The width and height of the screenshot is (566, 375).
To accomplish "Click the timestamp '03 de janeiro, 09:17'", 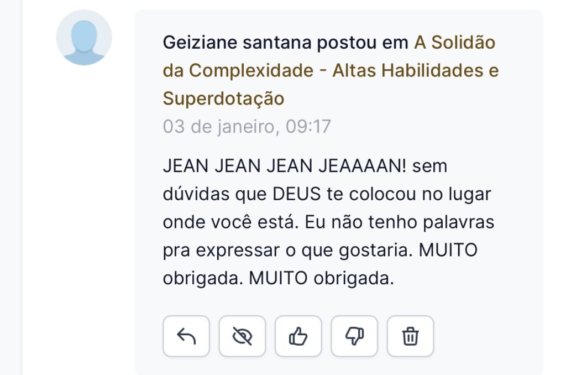I will pyautogui.click(x=247, y=127).
